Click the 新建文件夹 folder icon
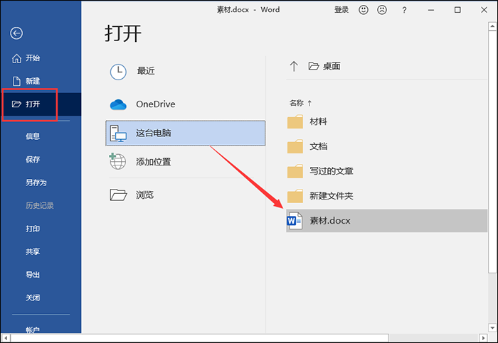This screenshot has height=343, width=498. 295,196
